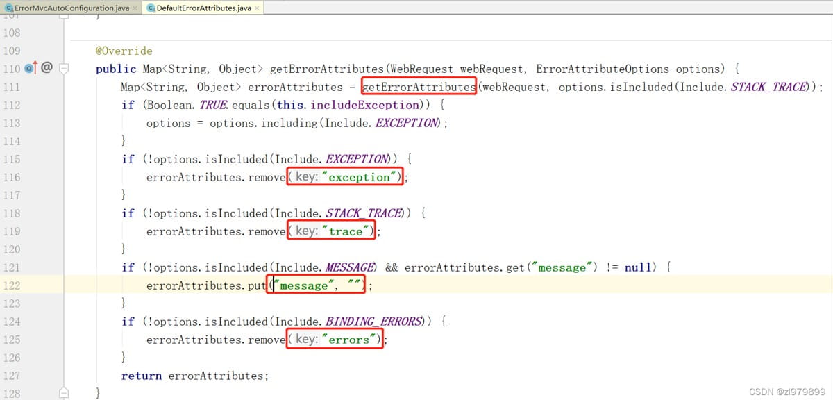The height and width of the screenshot is (400, 833).
Task: Click the "trace" string on line 119
Action: pos(347,231)
